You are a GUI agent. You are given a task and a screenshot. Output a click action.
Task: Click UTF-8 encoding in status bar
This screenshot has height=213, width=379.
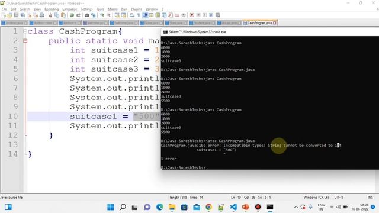(x=339, y=197)
